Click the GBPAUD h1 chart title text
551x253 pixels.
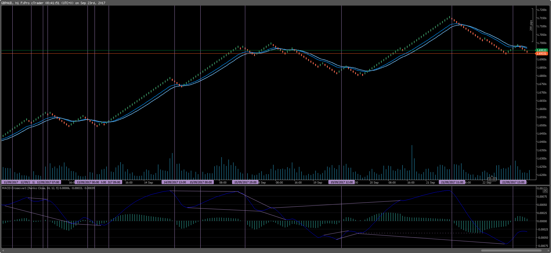coord(53,3)
